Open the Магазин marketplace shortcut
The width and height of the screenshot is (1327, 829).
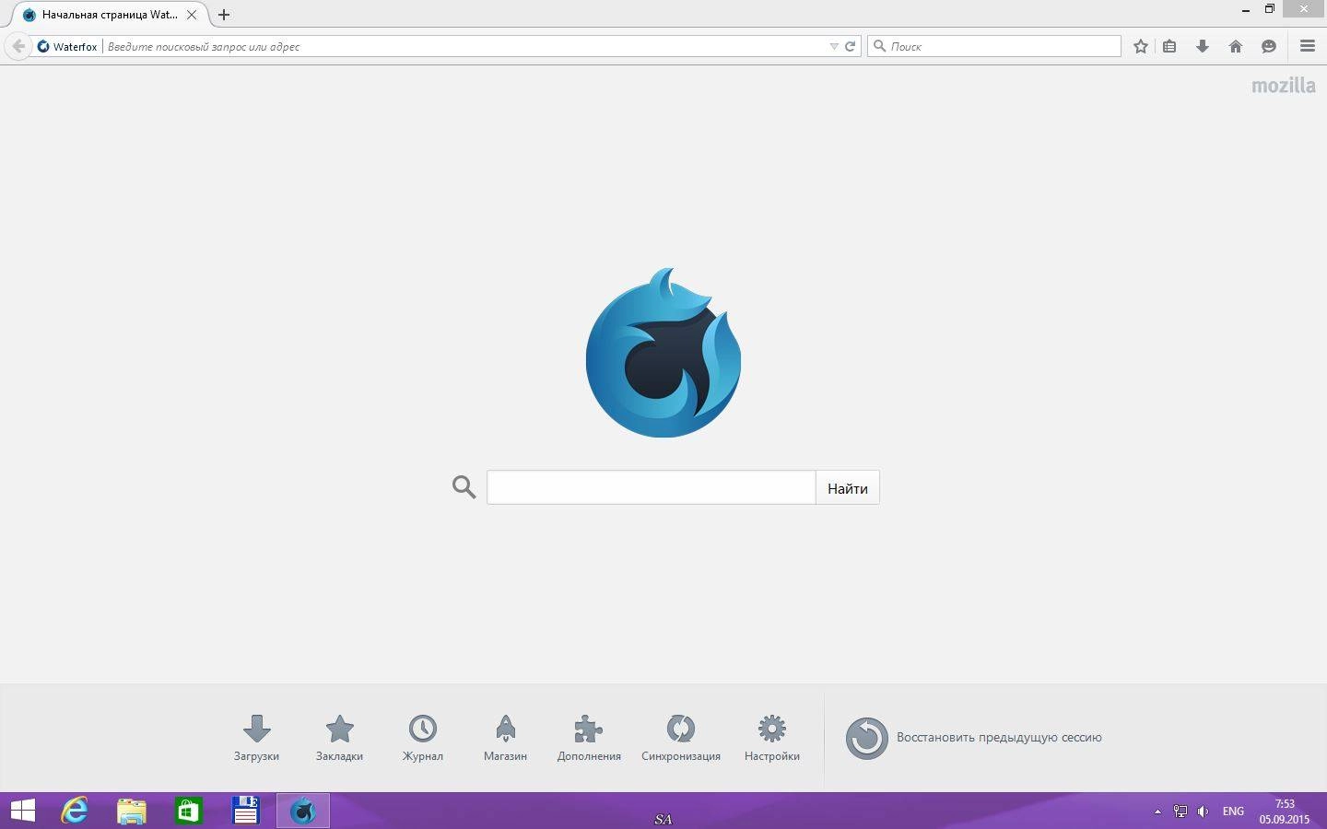pyautogui.click(x=505, y=738)
